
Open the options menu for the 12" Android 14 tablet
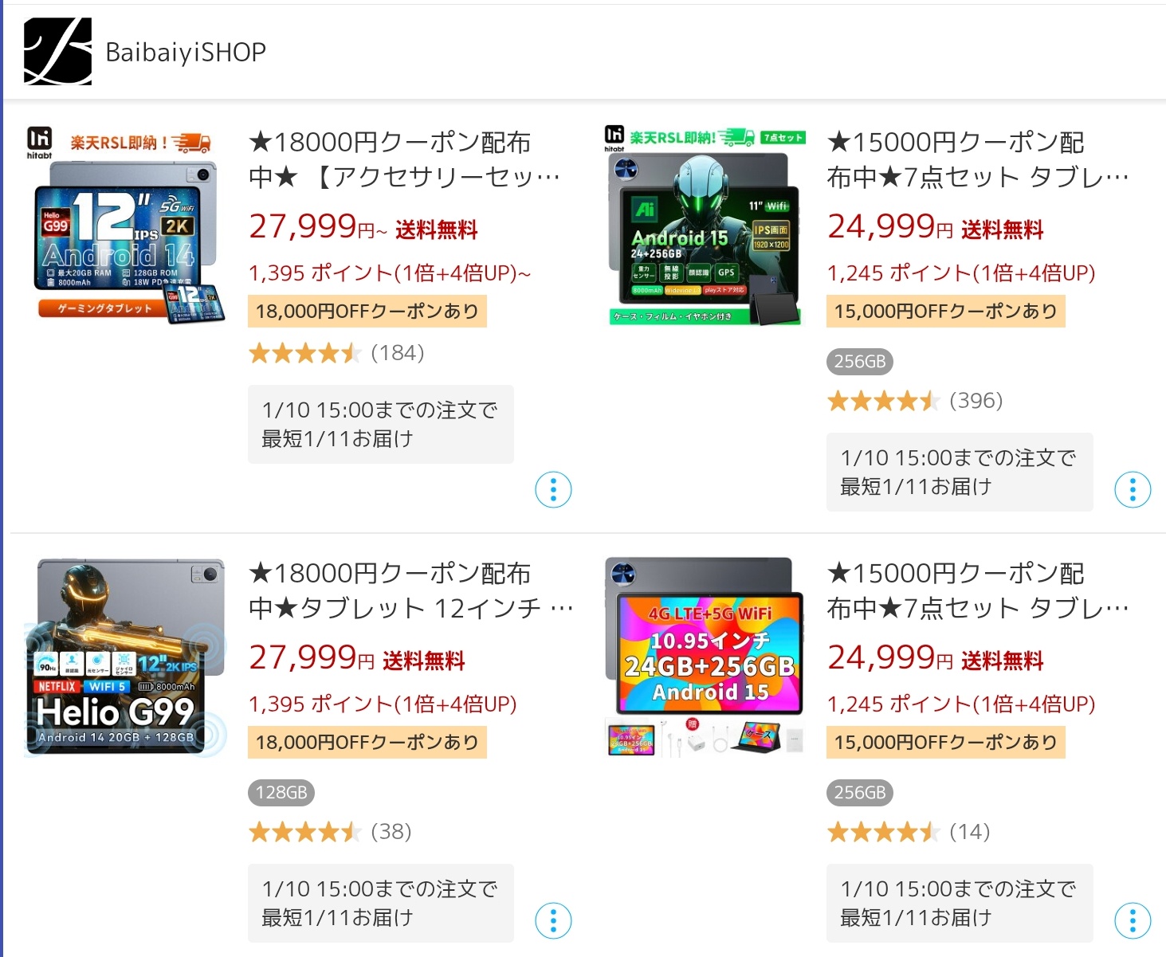point(554,489)
